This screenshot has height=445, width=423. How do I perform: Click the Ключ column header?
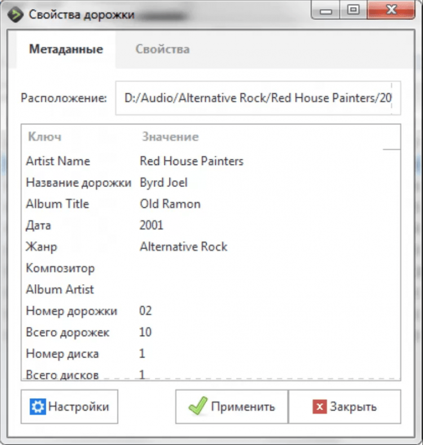point(45,136)
